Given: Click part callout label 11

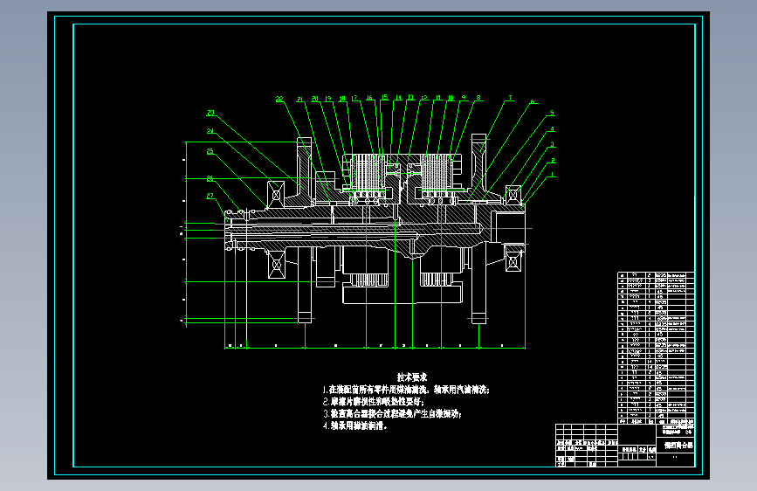Looking at the screenshot, I should [438, 98].
